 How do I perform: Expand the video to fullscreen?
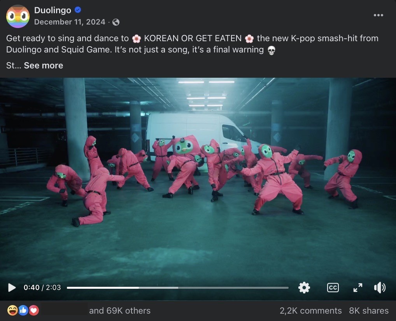[x=357, y=288]
